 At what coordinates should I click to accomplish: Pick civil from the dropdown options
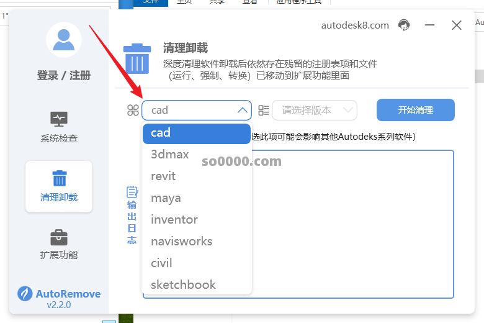(x=161, y=263)
